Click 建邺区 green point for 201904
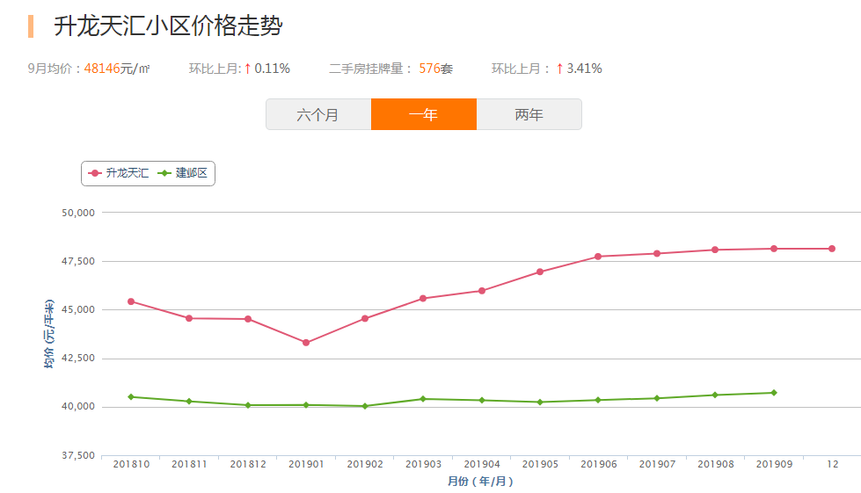The width and height of the screenshot is (861, 493). pyautogui.click(x=482, y=401)
